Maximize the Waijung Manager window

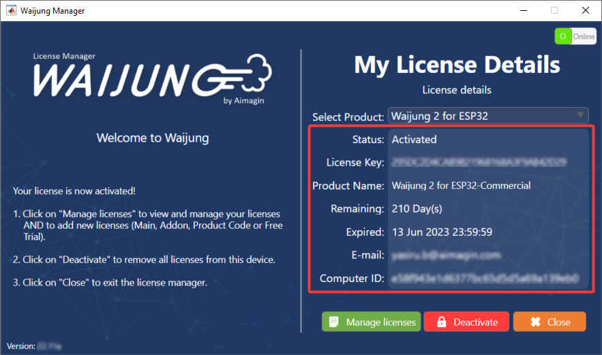point(554,10)
